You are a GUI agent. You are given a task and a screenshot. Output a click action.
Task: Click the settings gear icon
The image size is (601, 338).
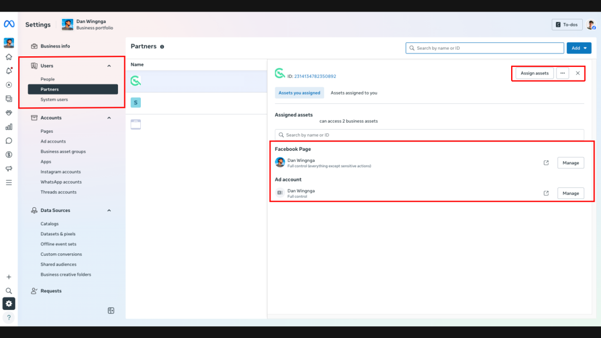point(9,303)
